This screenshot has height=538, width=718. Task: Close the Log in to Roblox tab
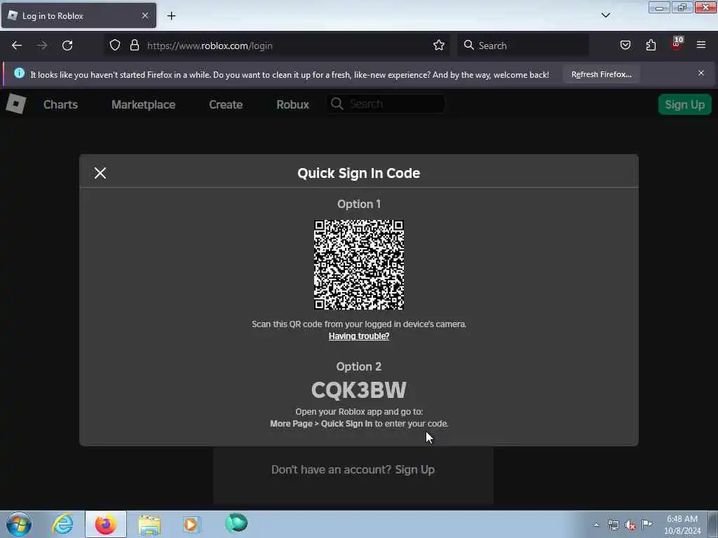145,15
